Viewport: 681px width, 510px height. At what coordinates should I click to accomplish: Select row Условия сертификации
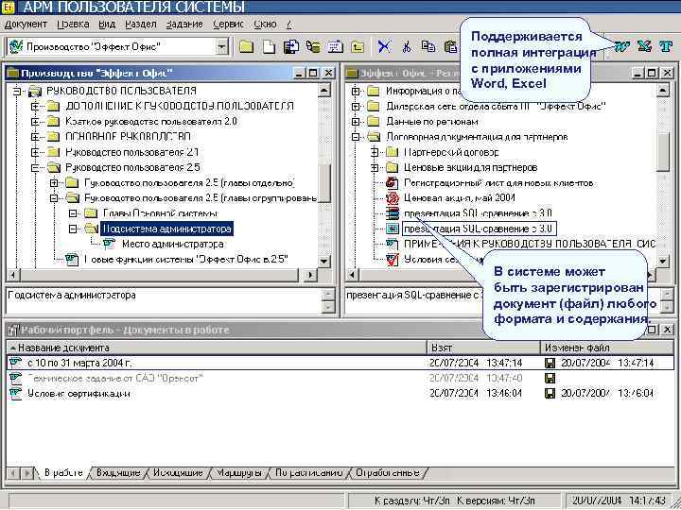[x=340, y=393]
